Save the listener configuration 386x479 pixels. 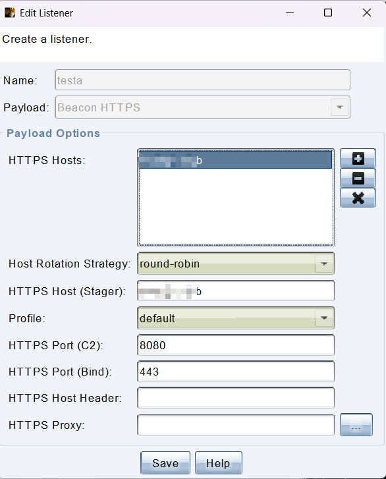(x=165, y=463)
